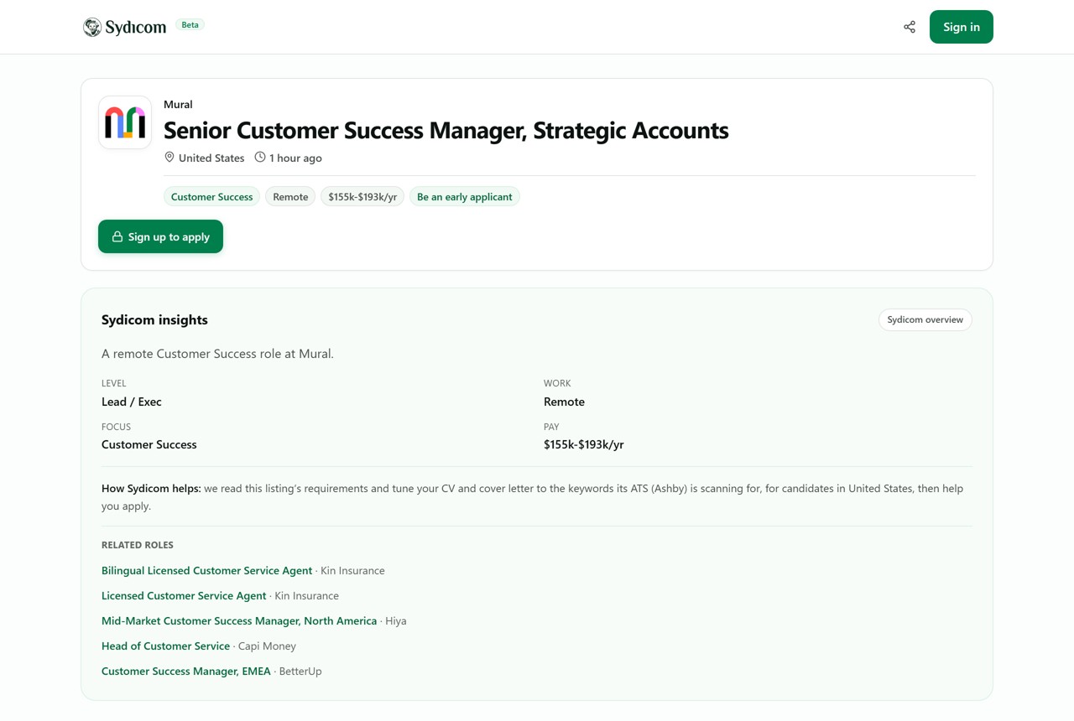This screenshot has width=1074, height=721.
Task: Click the $155k-$193k/yr pay value in insights
Action: pyautogui.click(x=584, y=444)
